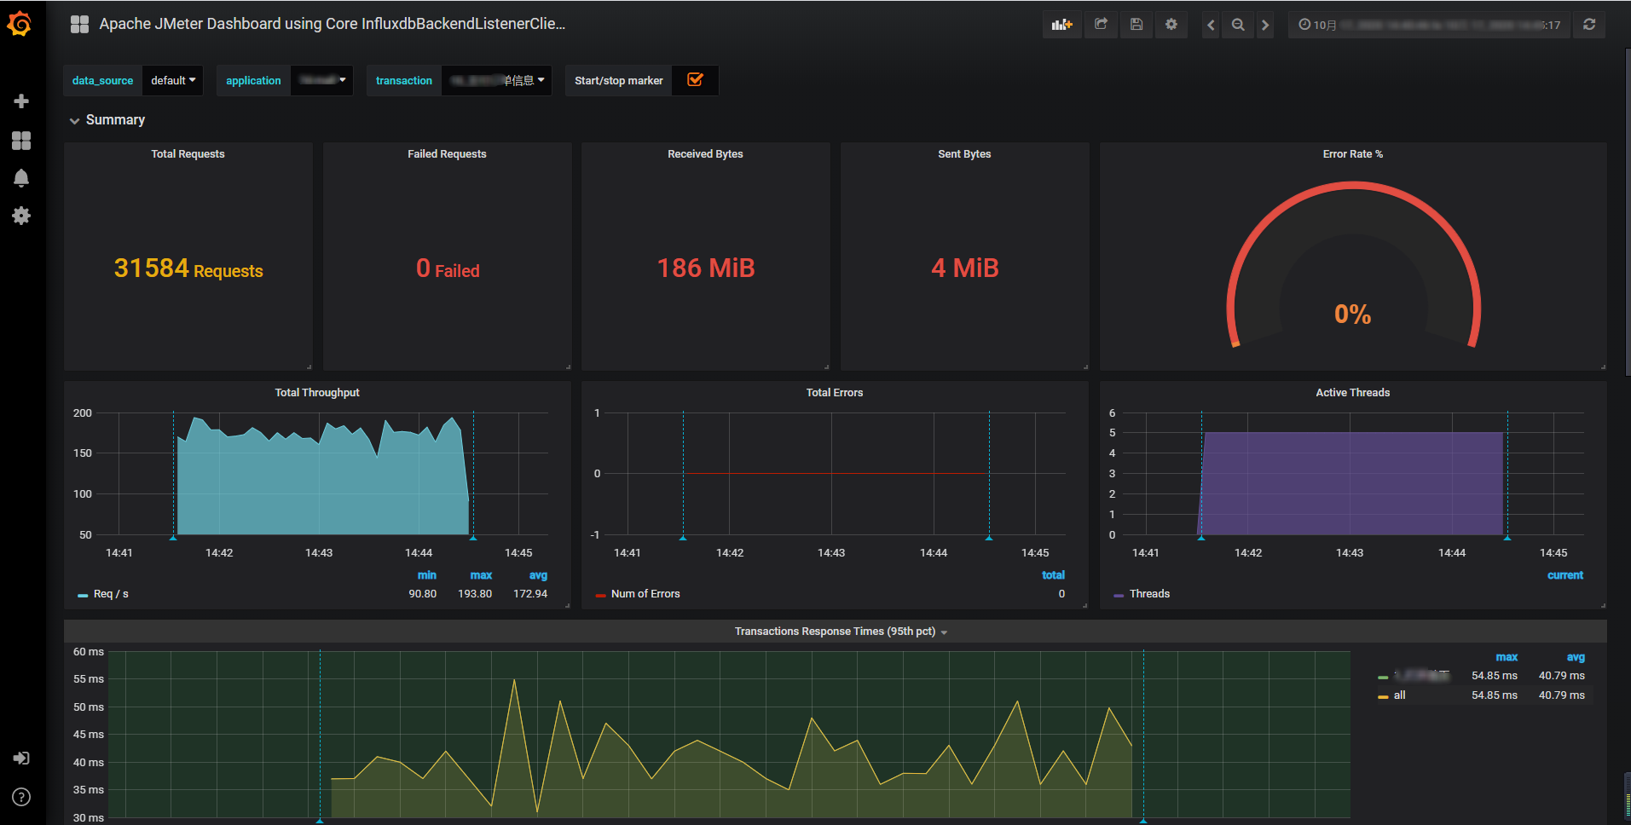
Task: Collapse the Summary row
Action: click(x=107, y=120)
